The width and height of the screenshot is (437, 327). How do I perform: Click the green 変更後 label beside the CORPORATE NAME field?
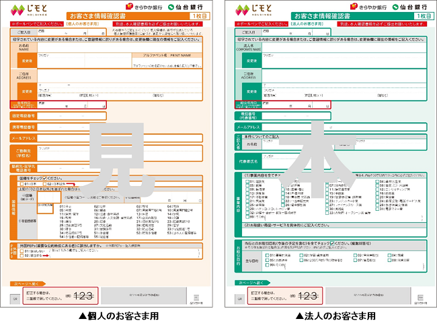coord(251,60)
